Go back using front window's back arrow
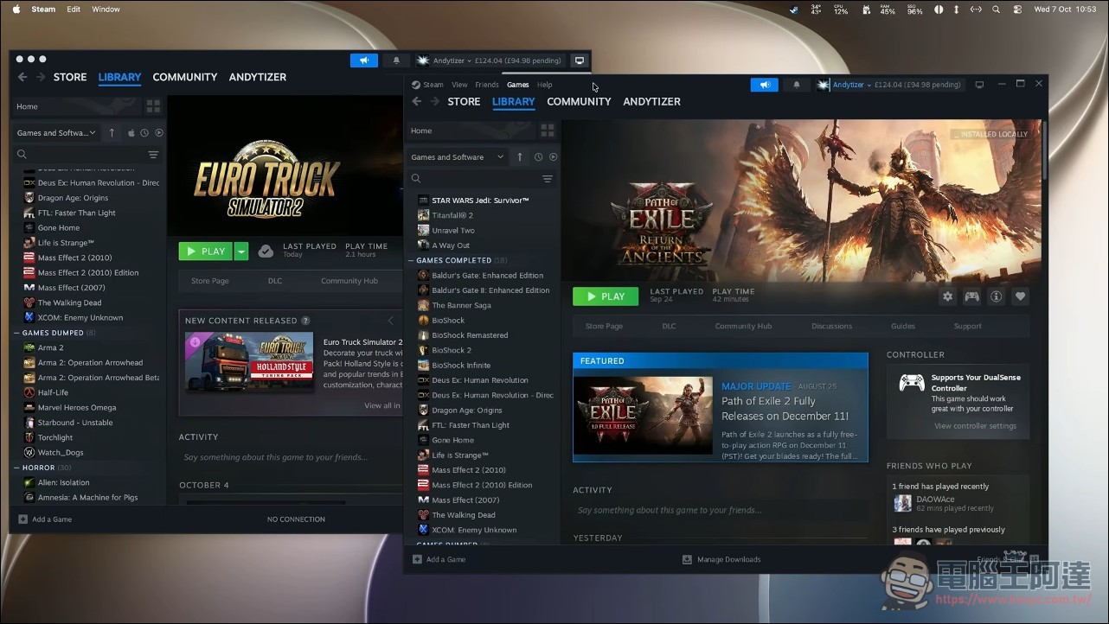Image resolution: width=1109 pixels, height=624 pixels. (416, 101)
